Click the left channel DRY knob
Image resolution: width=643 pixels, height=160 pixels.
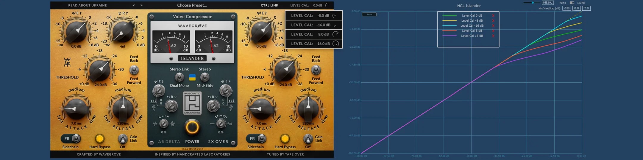pyautogui.click(x=123, y=32)
